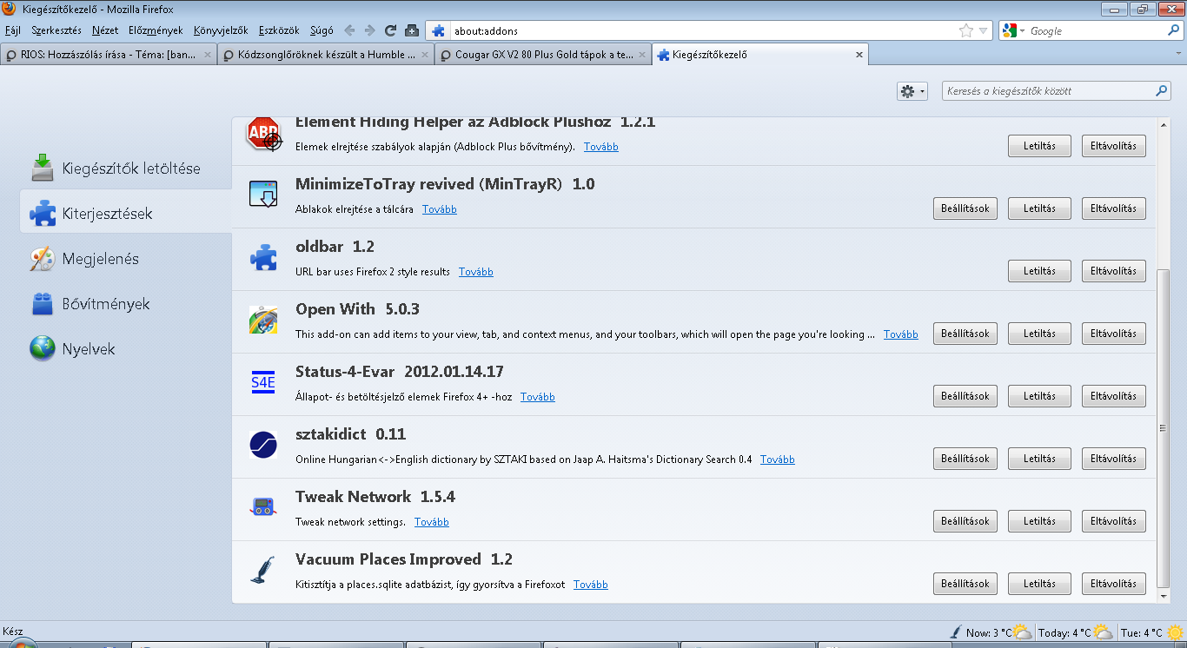Open Tweak Network Beállítások
This screenshot has height=648, width=1187.
(x=965, y=521)
